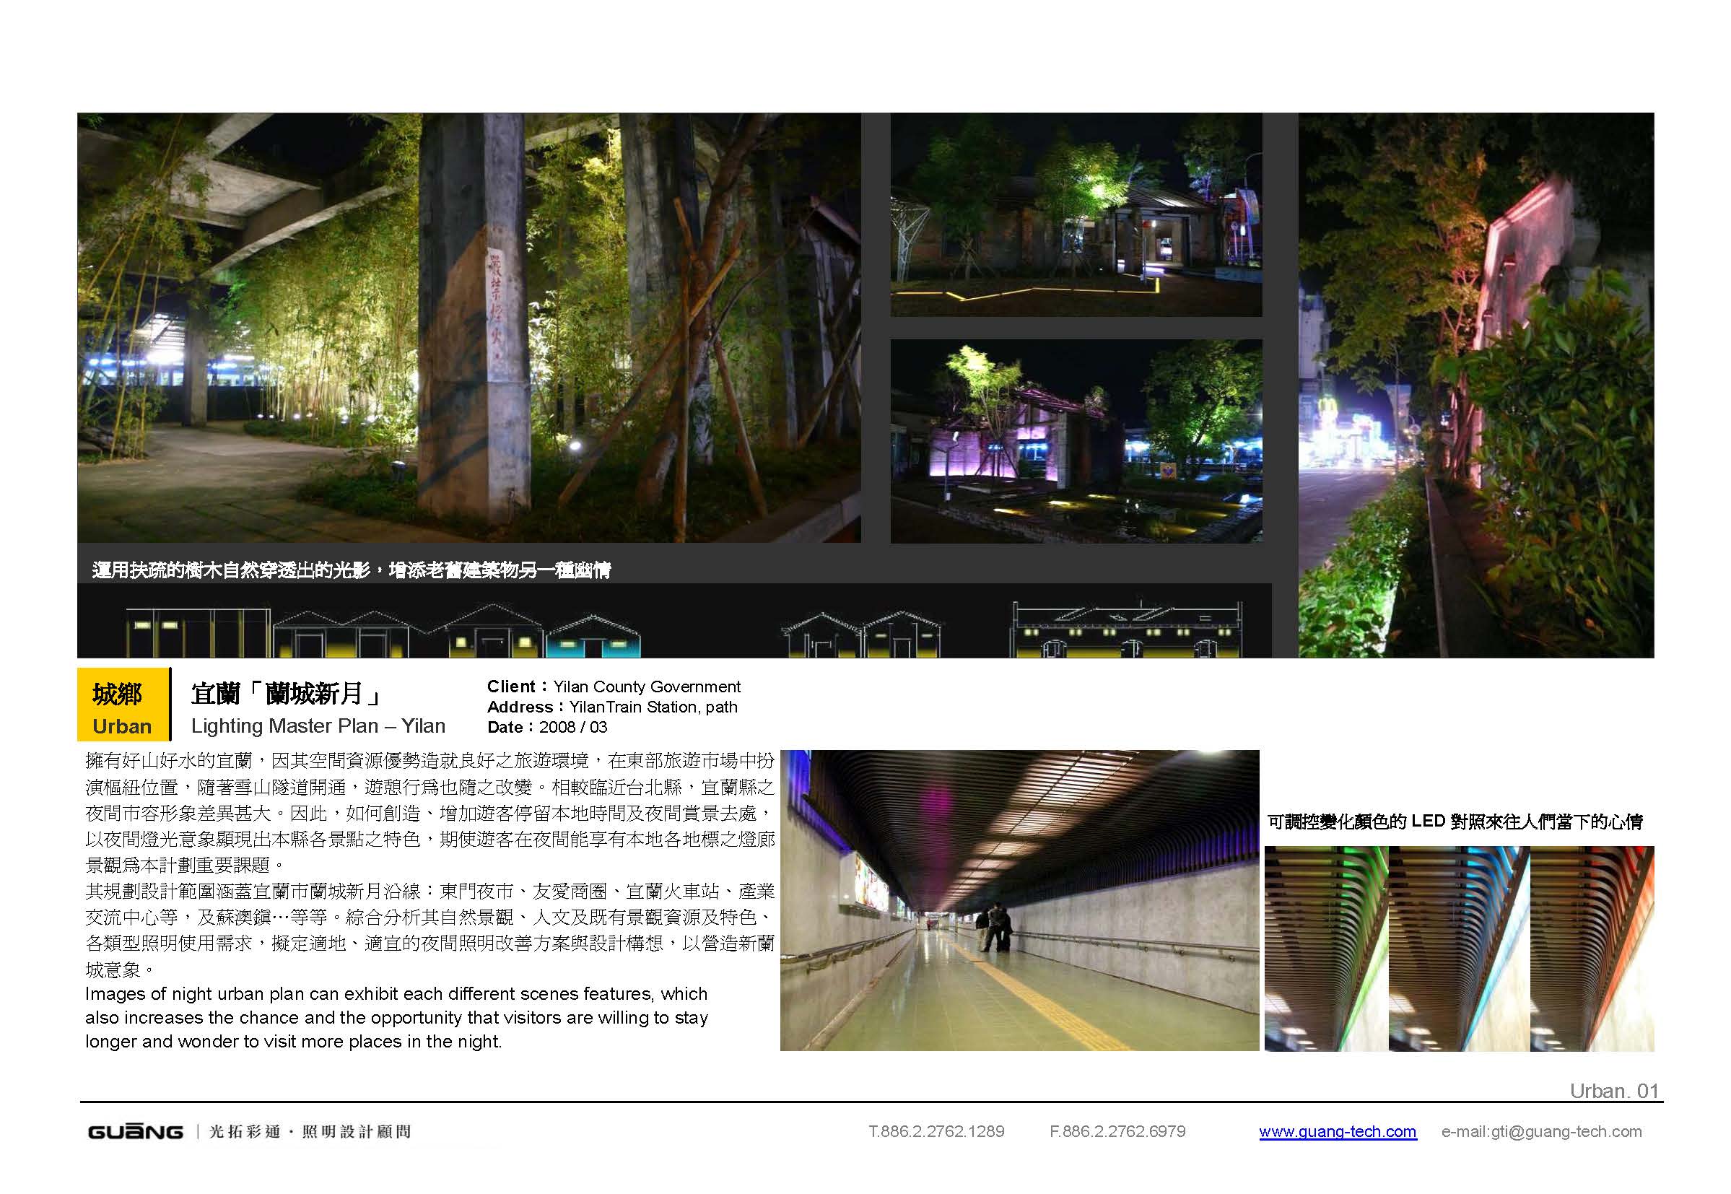Click the caption 運用扶疏的樹木自然穿透出的光影
The width and height of the screenshot is (1731, 1194).
coord(352,570)
